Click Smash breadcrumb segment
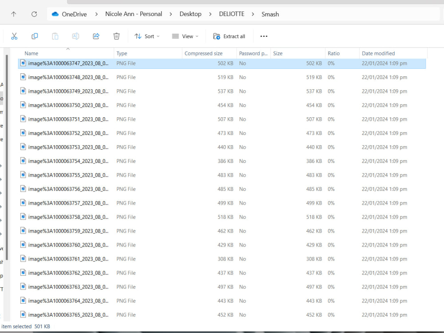 pyautogui.click(x=270, y=14)
